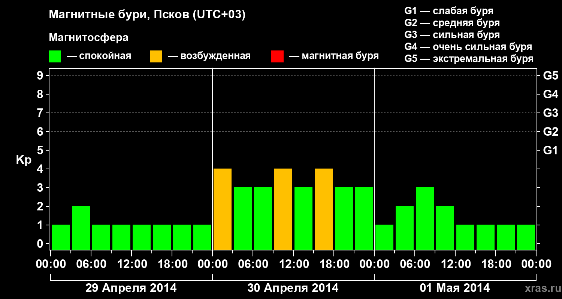Click the G2 label on the right axis
562x299 pixels.
pos(550,132)
